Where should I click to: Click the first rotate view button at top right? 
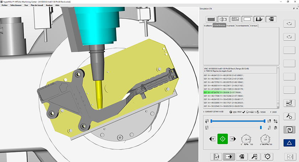pyautogui.click(x=289, y=23)
